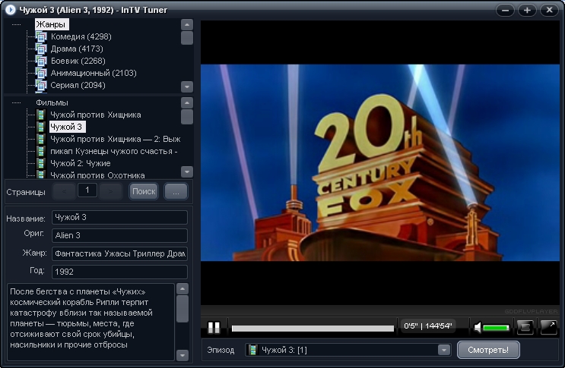Click the page number field
The image size is (565, 368).
87,190
